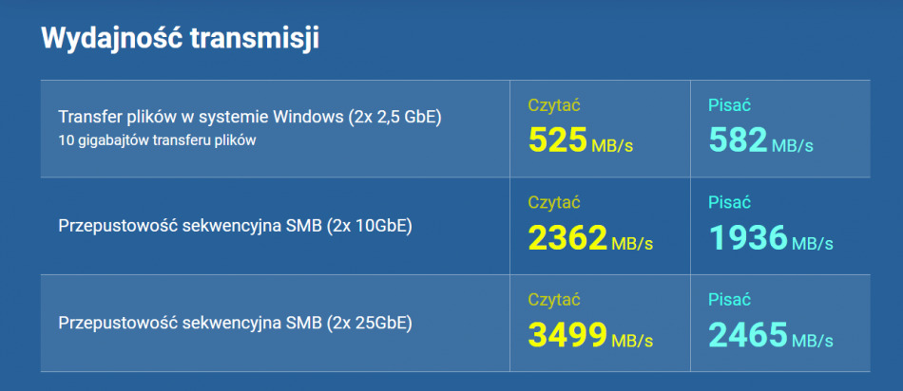
Task: Select the 3499 read speed value
Action: click(x=567, y=335)
